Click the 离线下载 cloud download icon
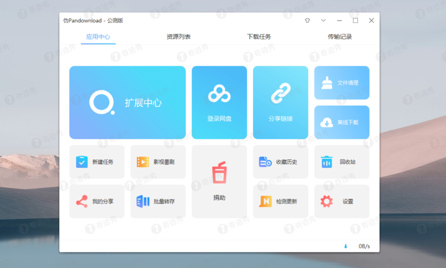This screenshot has width=446, height=268. 327,122
